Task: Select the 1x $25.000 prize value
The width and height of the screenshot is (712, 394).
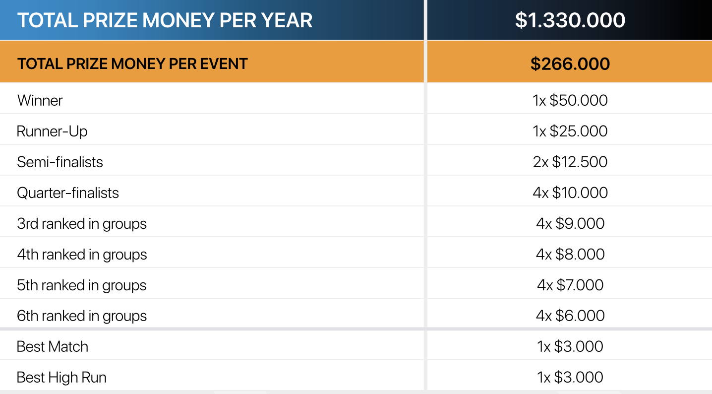Action: pos(570,131)
